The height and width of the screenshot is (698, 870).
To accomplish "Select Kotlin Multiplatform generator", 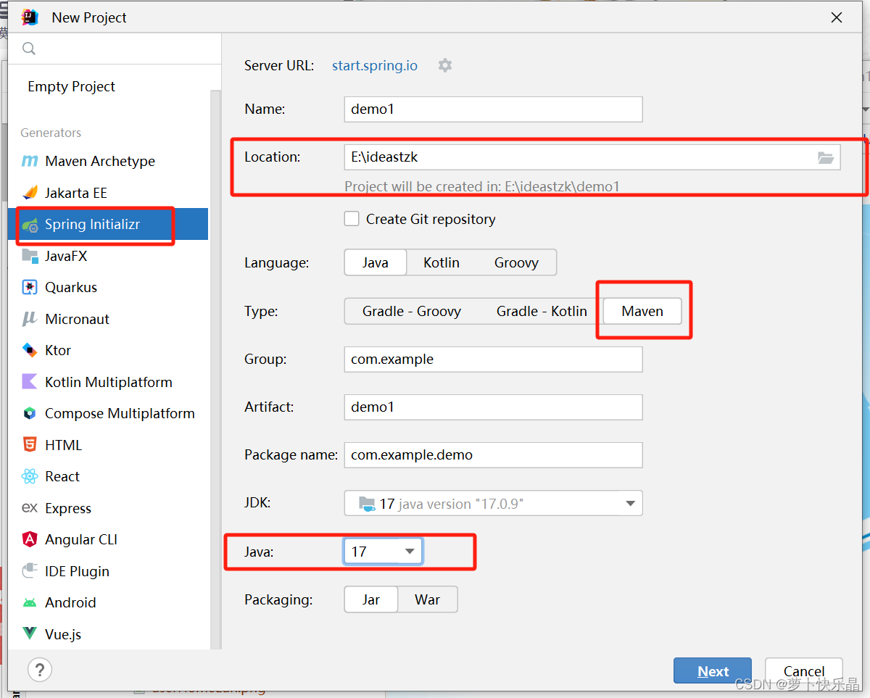I will coord(109,382).
